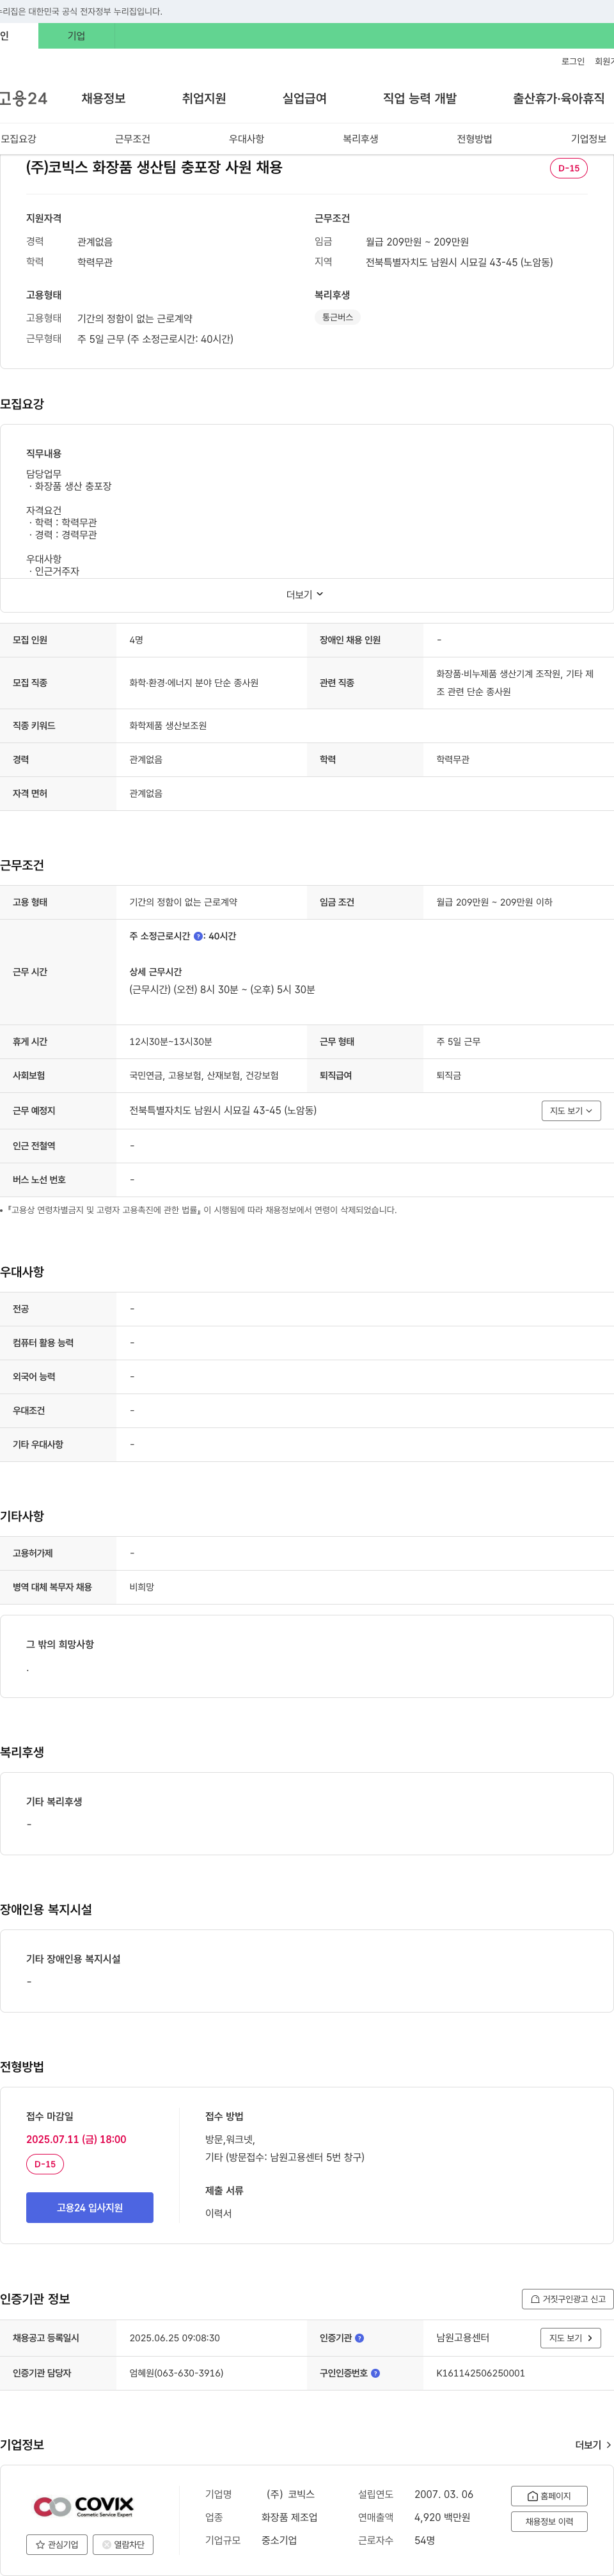Apply via 고용24 입사지원 button
This screenshot has height=2576, width=614.
pyautogui.click(x=90, y=2207)
